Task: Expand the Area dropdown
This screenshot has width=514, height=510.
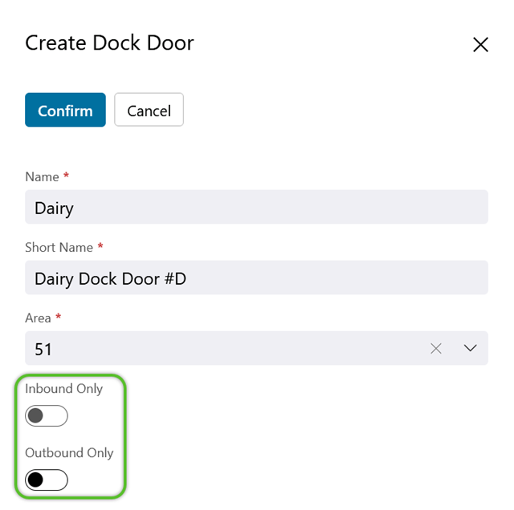Action: click(471, 348)
